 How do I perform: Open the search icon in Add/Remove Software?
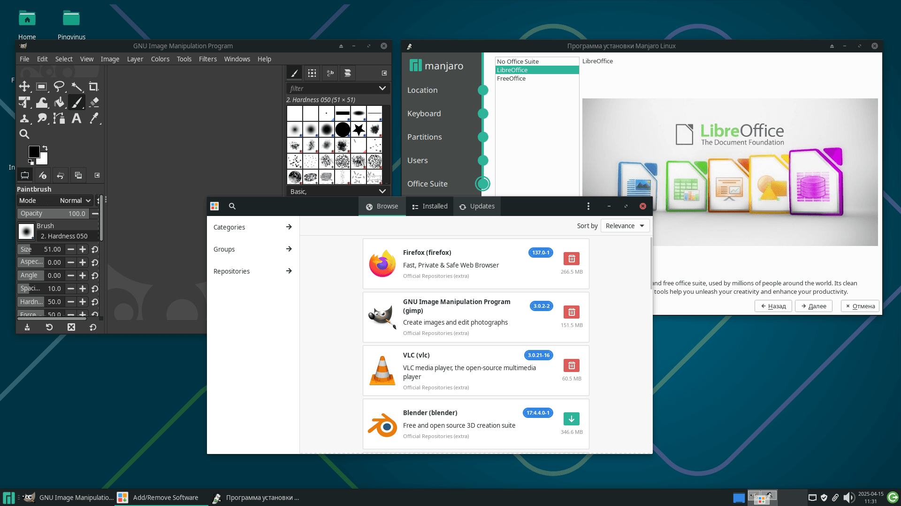tap(232, 206)
